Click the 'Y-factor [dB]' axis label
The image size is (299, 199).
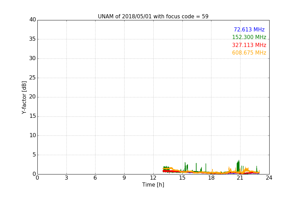[24, 97]
